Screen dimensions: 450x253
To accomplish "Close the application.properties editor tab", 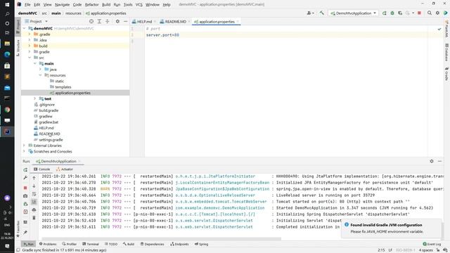I will (x=238, y=22).
